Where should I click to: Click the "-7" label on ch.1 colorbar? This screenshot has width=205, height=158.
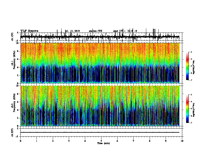coord(191,80)
